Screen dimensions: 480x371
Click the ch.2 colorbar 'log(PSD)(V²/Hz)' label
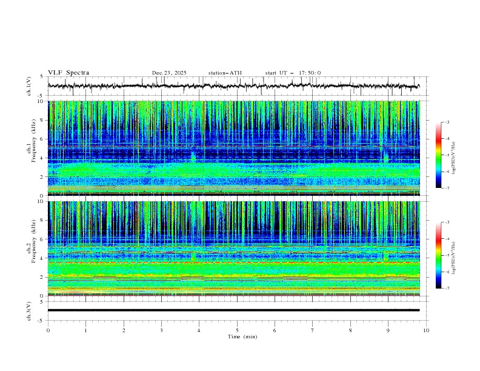[454, 258]
